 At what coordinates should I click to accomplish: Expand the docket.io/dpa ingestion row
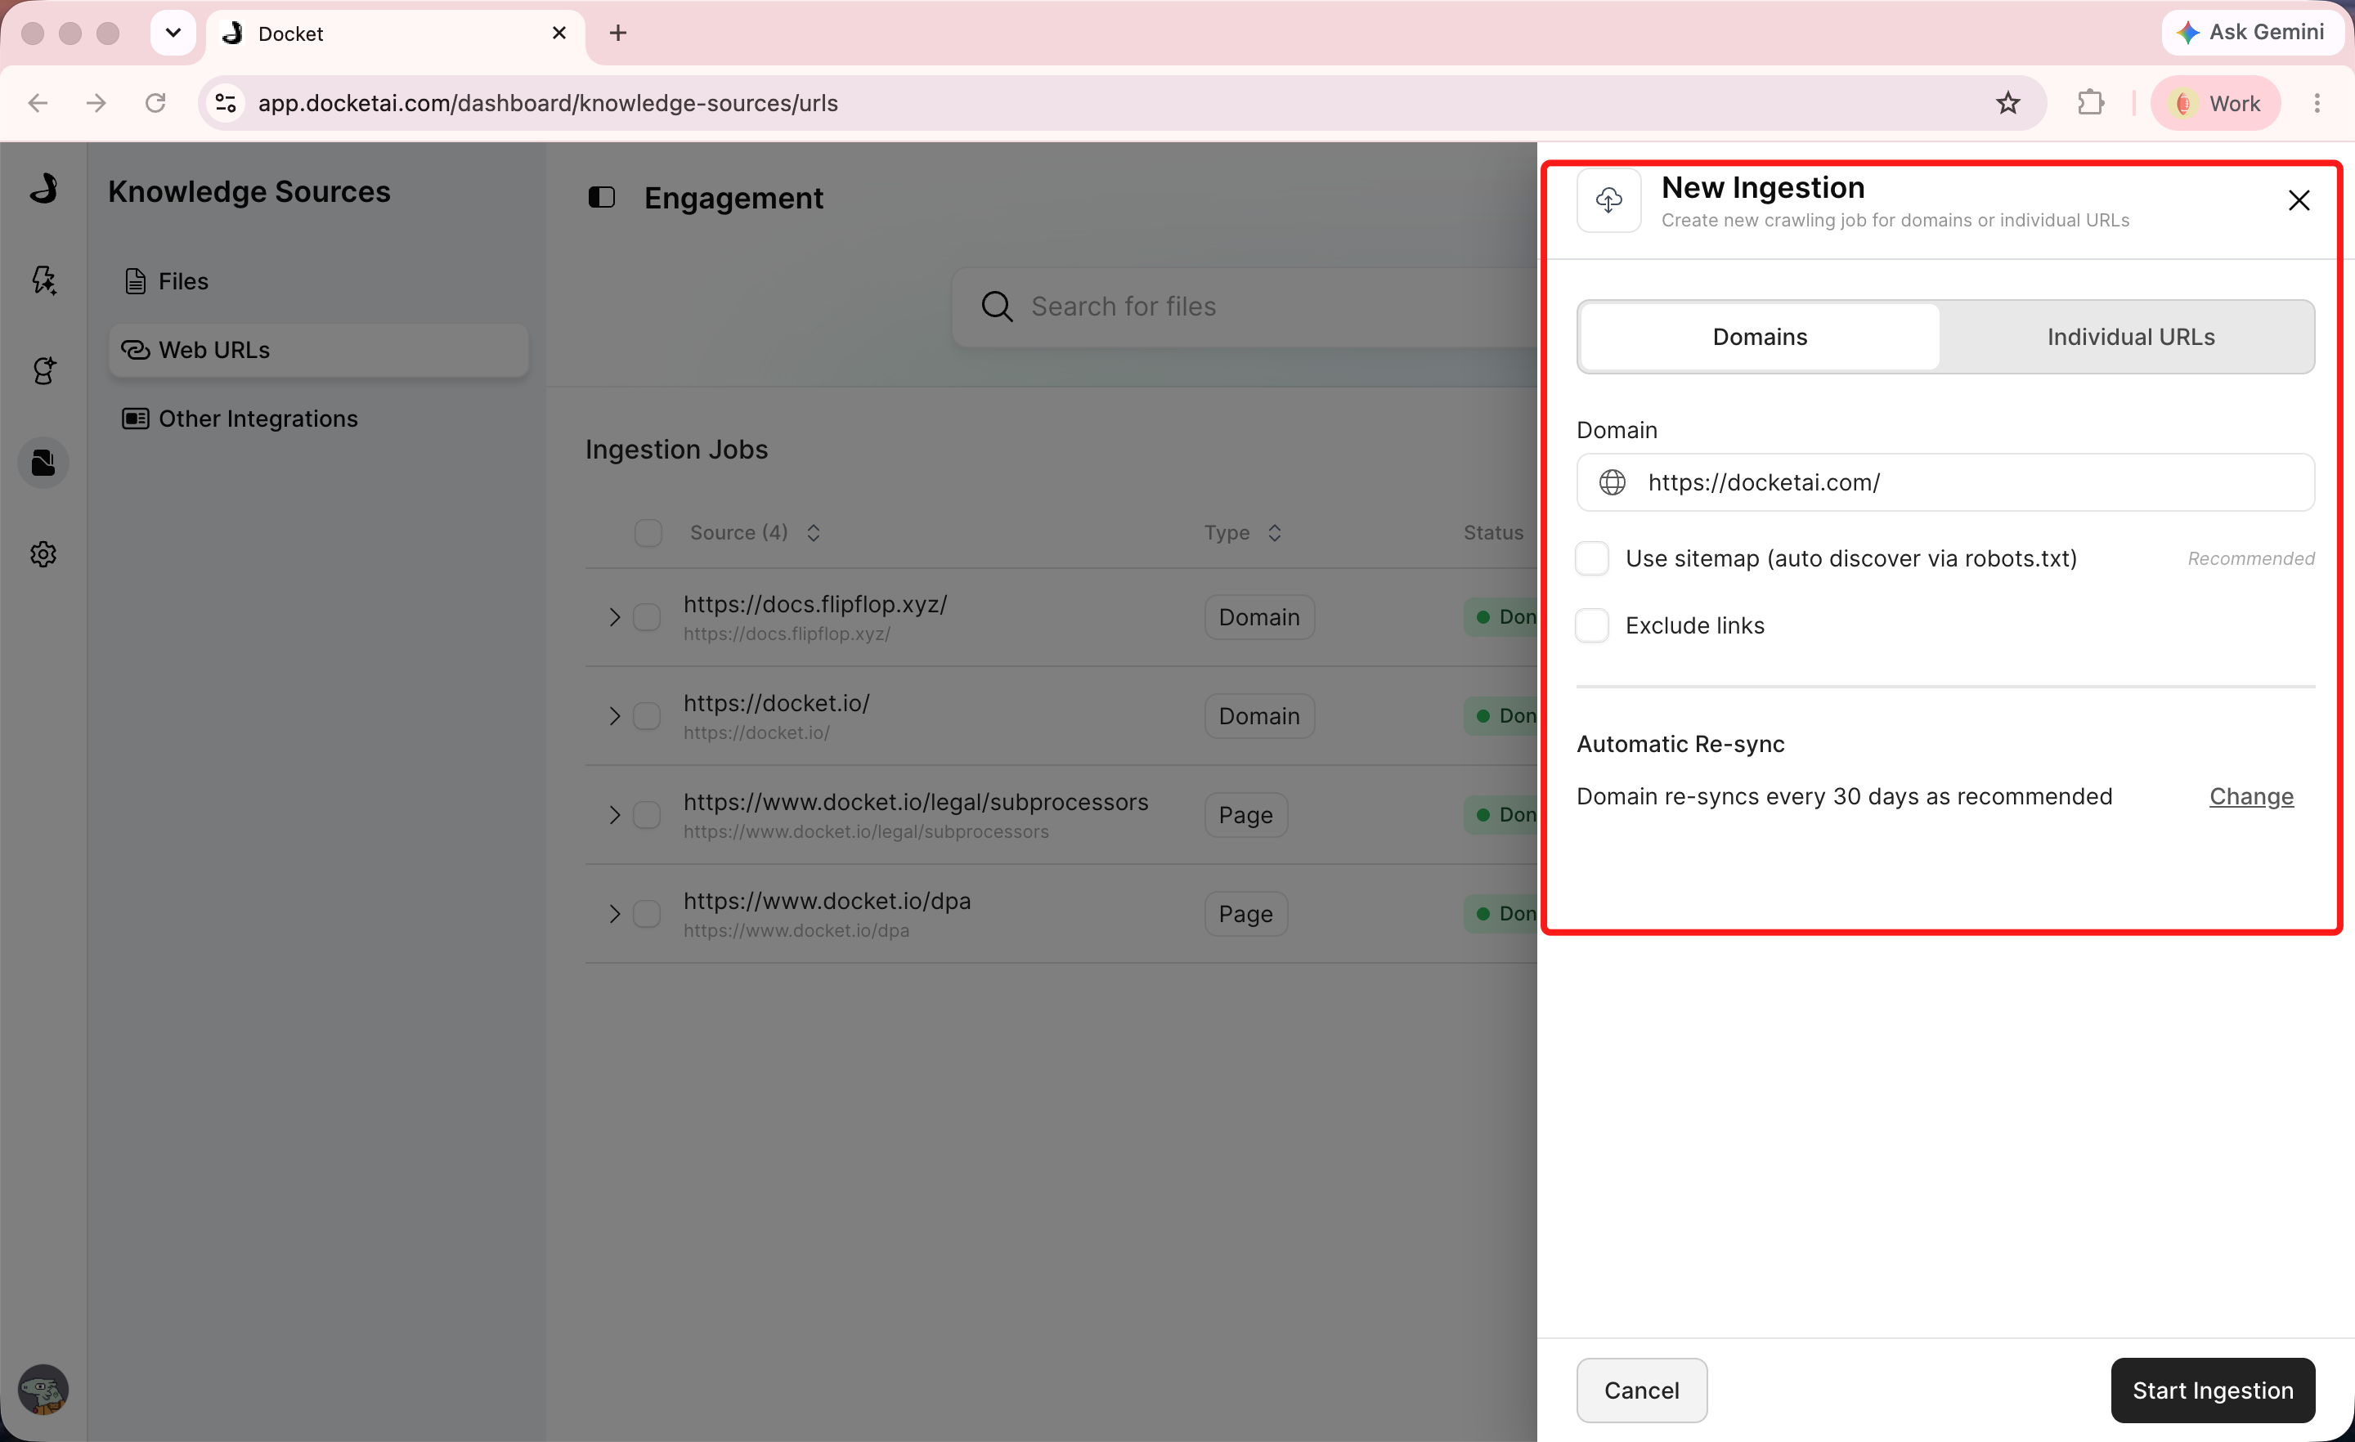tap(615, 914)
